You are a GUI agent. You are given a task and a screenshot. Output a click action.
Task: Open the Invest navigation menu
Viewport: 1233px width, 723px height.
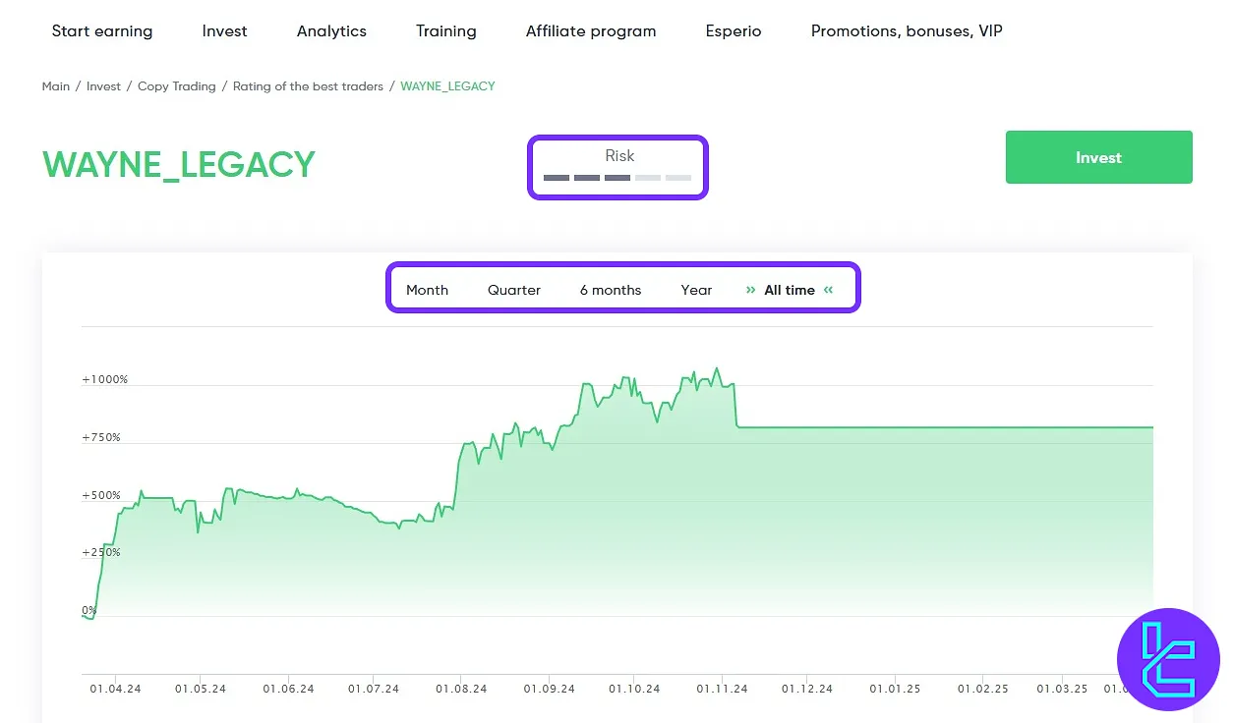[x=225, y=30]
